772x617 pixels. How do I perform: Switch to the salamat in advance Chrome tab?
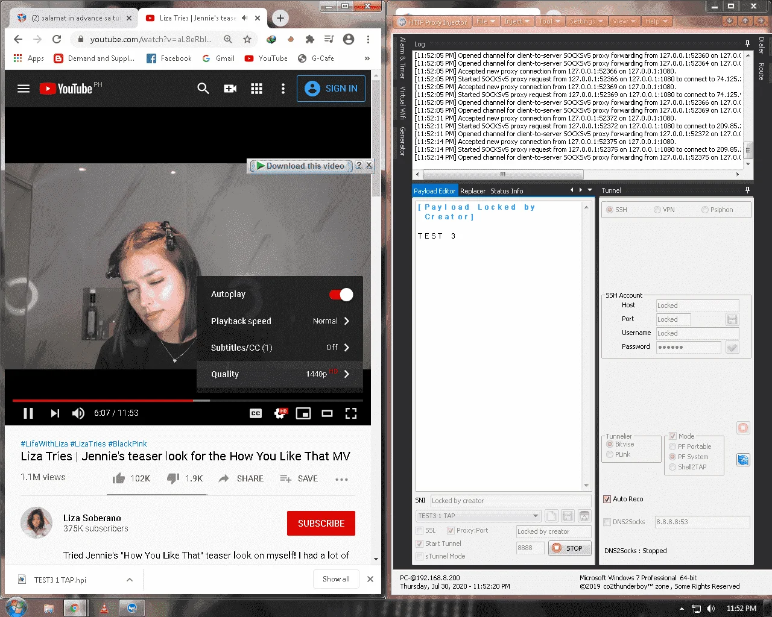(75, 18)
